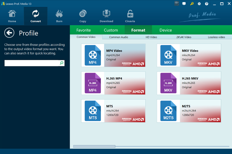Open the feedback chat bubble icon
The width and height of the screenshot is (232, 154).
coord(184,4)
